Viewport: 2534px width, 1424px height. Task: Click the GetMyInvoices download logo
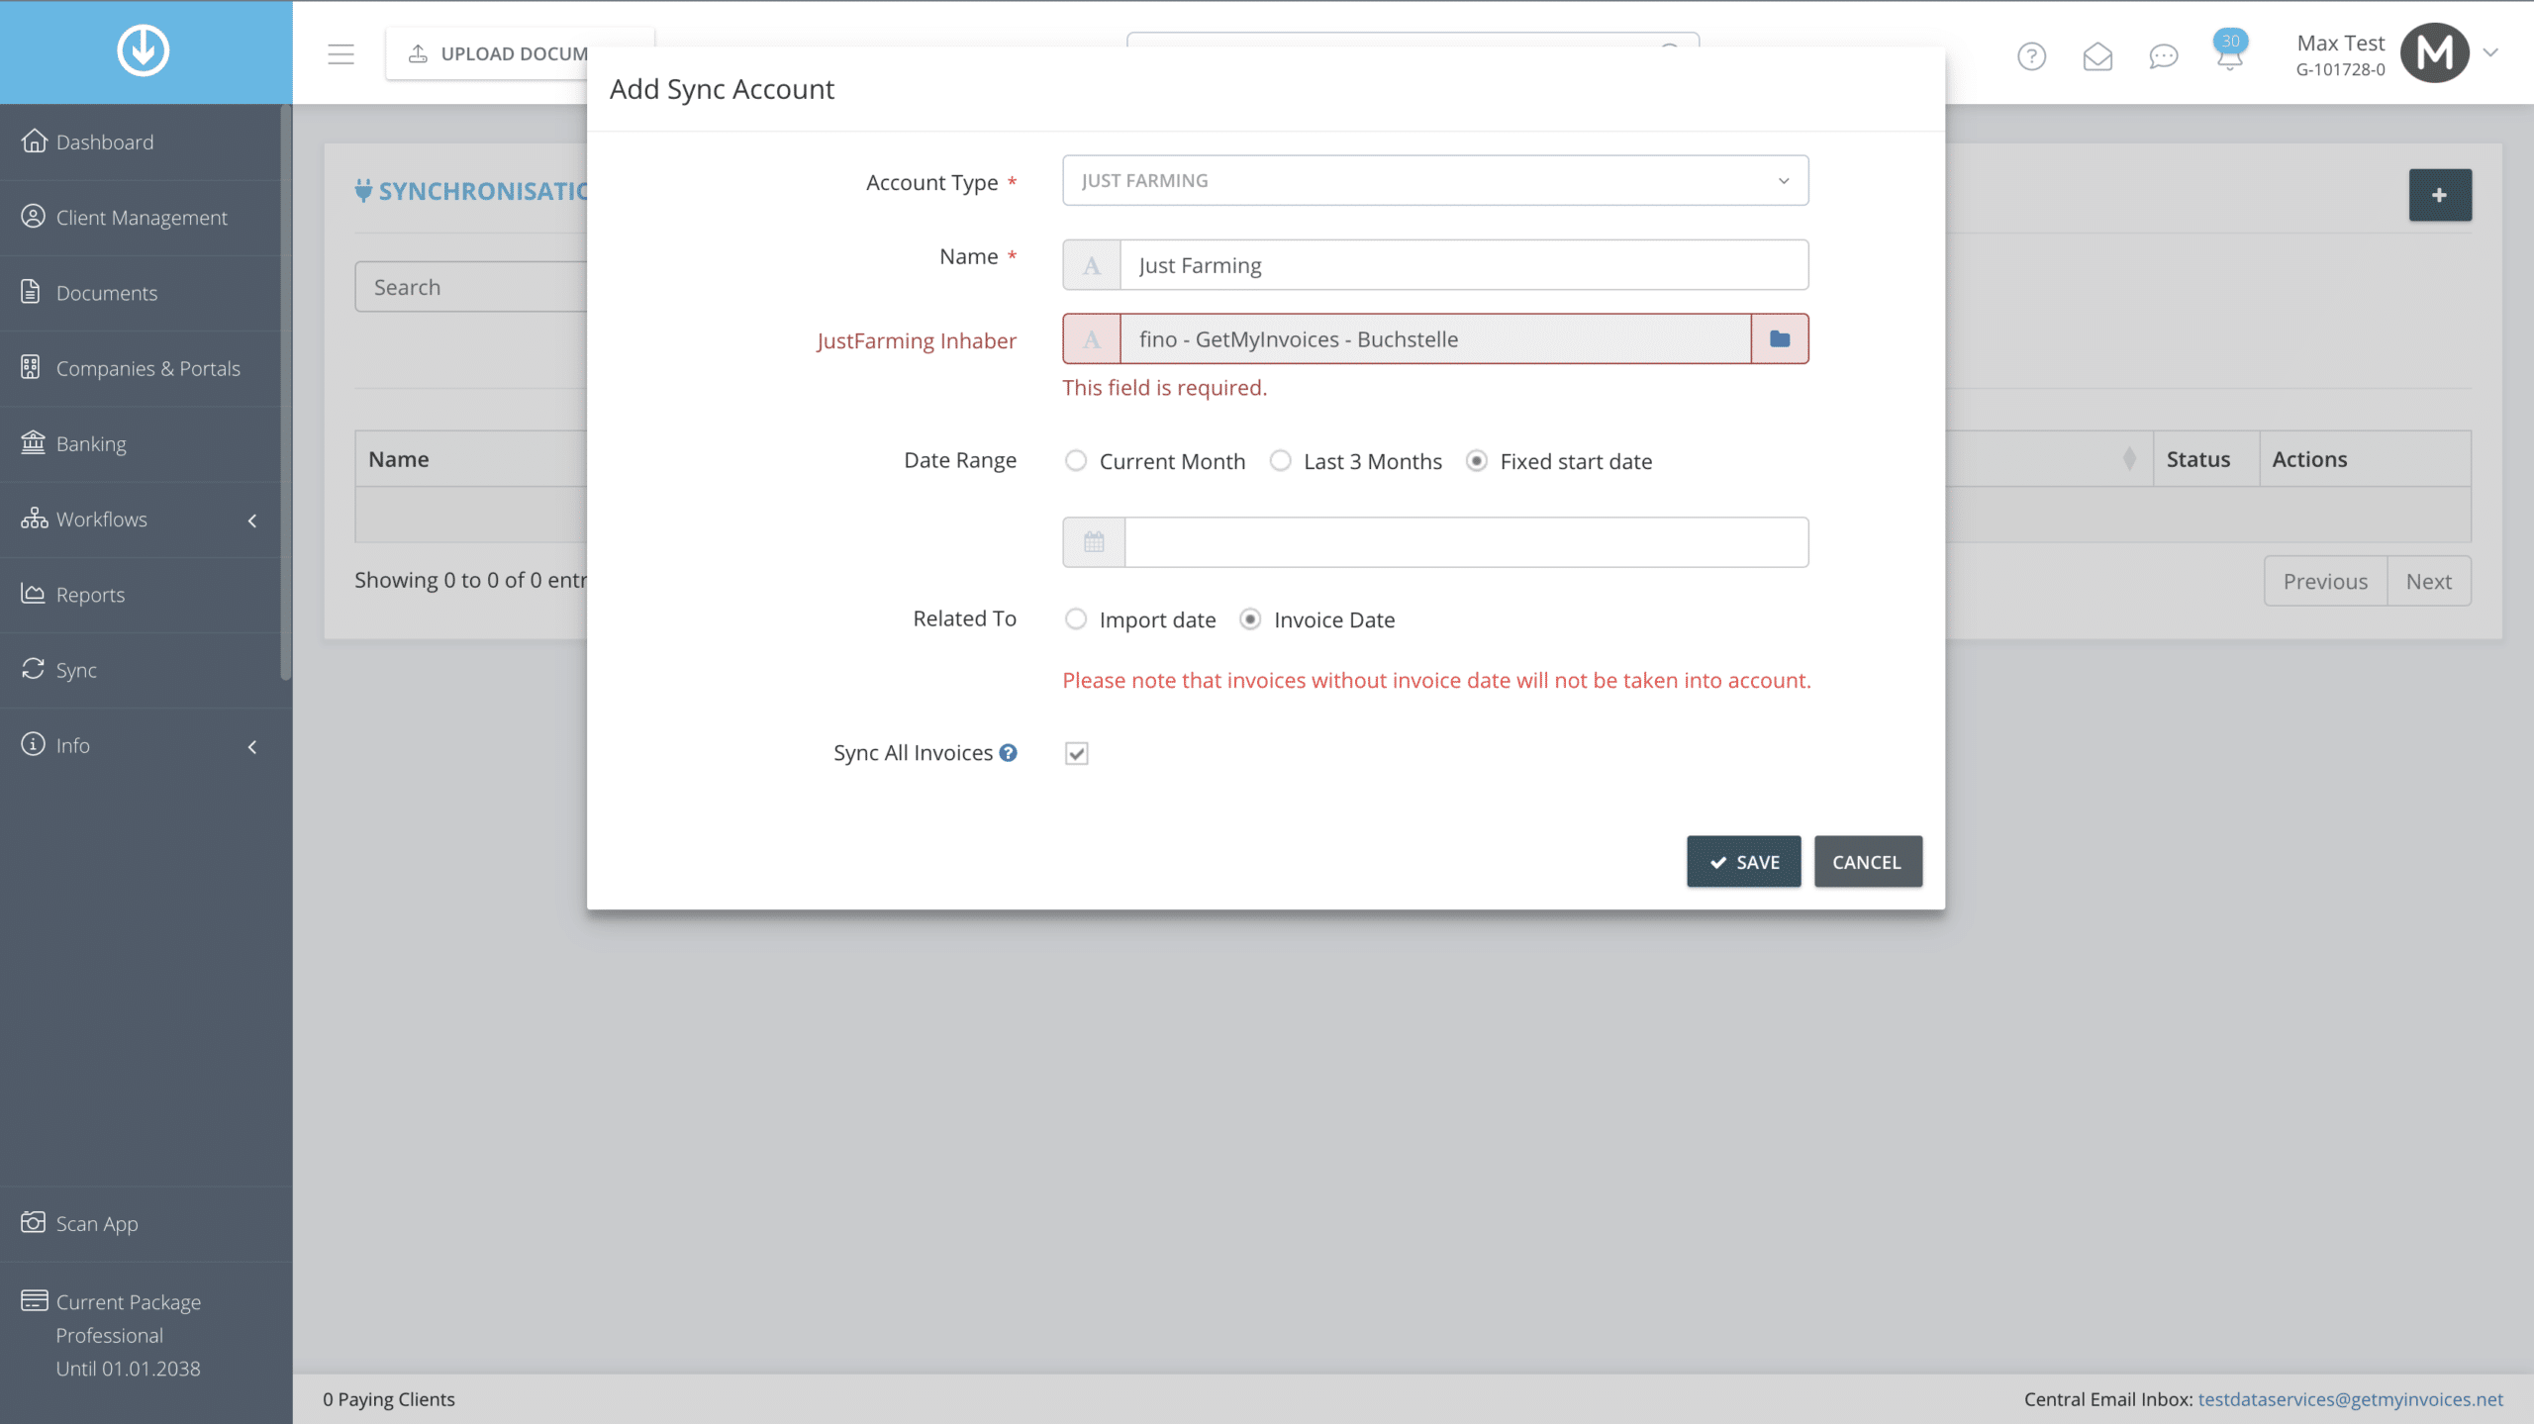click(x=144, y=50)
